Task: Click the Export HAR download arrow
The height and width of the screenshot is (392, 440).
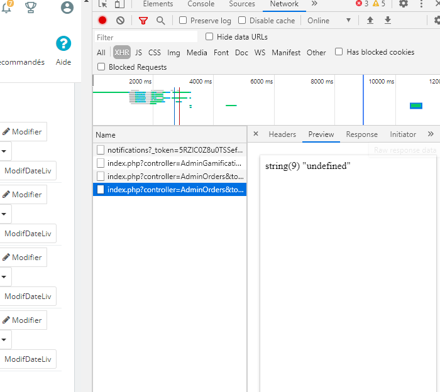Action: tap(388, 20)
